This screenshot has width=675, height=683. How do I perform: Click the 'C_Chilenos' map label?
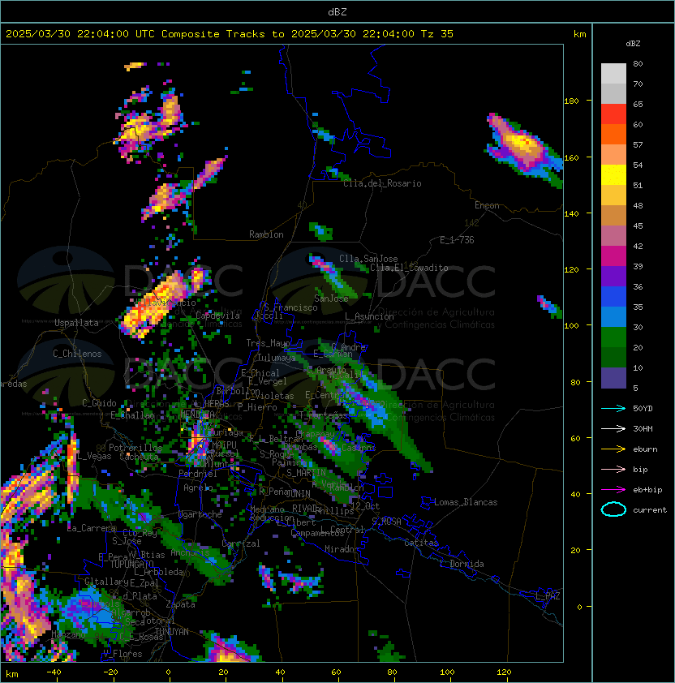click(x=77, y=354)
